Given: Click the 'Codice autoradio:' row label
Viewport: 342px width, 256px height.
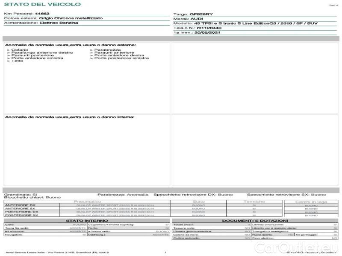Looking at the screenshot, I should coord(187,238).
